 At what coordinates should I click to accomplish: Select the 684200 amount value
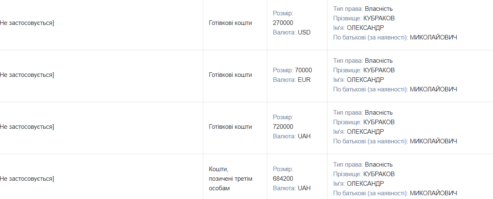coord(283,179)
